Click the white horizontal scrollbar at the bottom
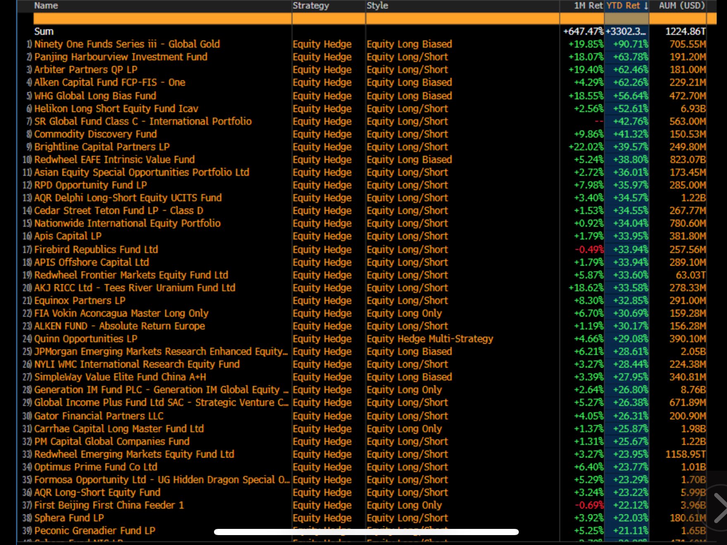The image size is (727, 545). (x=366, y=532)
